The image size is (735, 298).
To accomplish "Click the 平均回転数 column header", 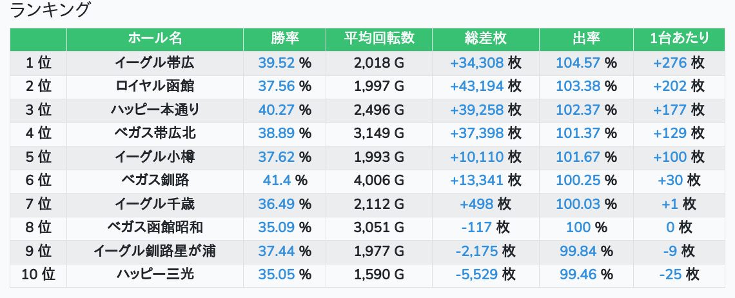I will pos(379,39).
